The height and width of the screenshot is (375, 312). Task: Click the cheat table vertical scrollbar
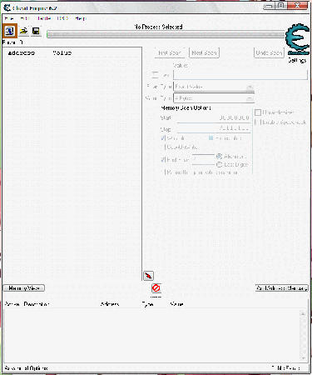[x=303, y=336]
